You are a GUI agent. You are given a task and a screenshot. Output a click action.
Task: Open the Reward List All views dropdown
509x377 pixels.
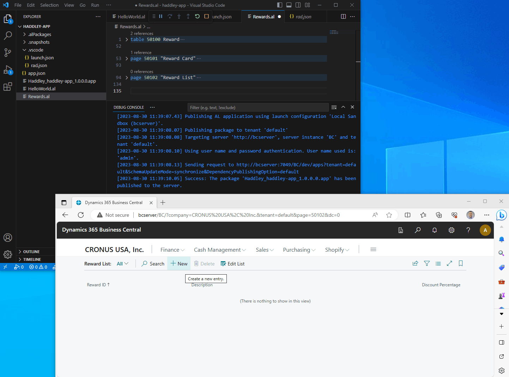pos(122,264)
